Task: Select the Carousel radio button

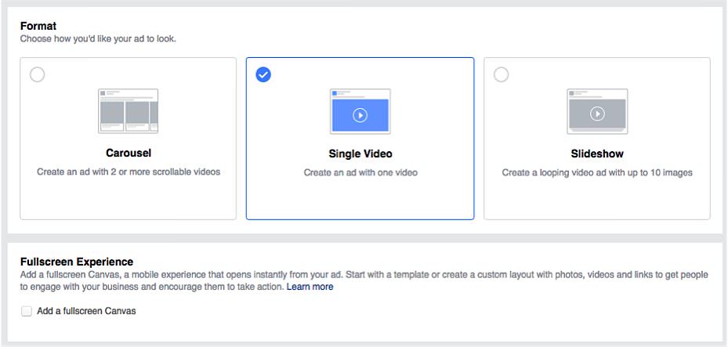Action: 37,74
